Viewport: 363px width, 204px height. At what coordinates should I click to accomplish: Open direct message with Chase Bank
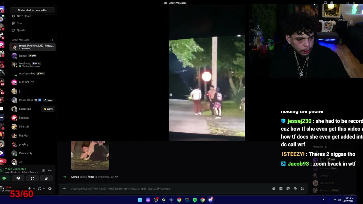(33, 100)
